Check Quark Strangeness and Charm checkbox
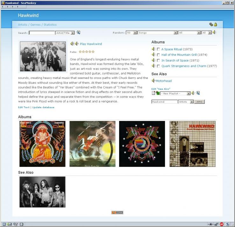Screen dimensions: 235x227 click(x=158, y=66)
